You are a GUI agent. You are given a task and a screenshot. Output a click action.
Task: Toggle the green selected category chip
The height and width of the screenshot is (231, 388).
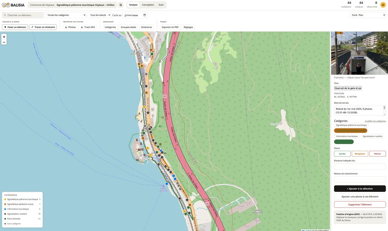344,142
